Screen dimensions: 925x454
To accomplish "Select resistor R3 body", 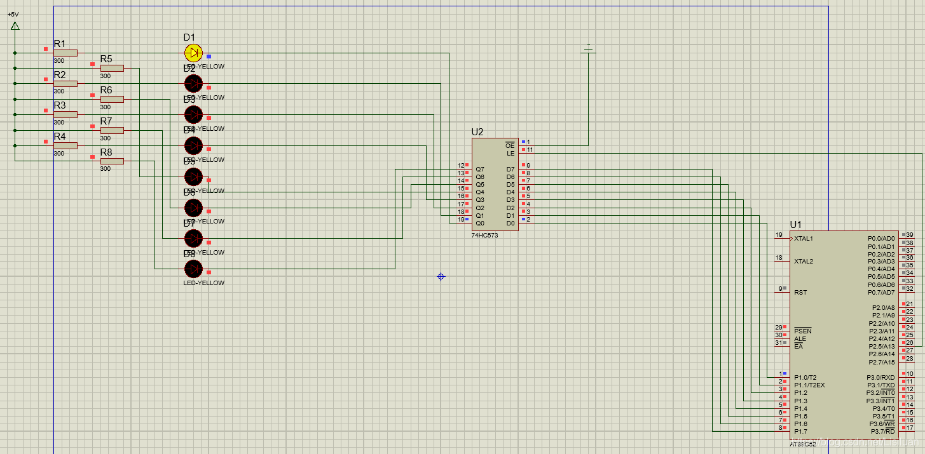I will [x=65, y=114].
